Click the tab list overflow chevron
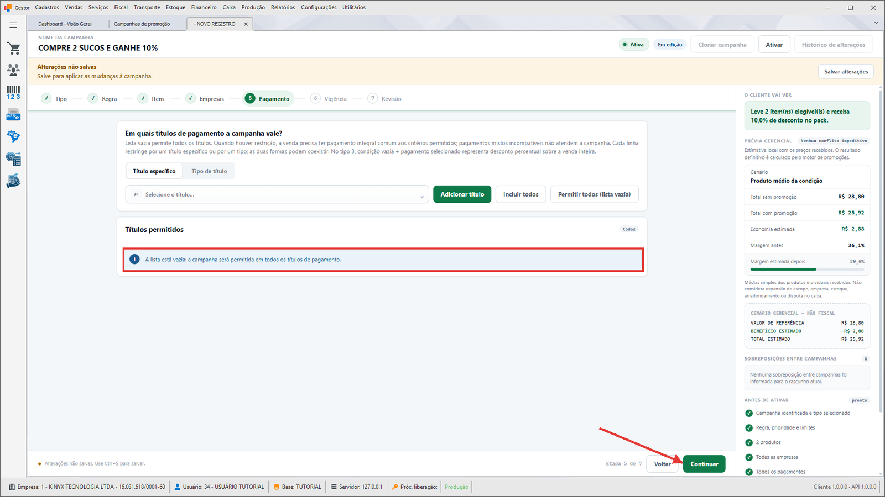Image resolution: width=885 pixels, height=497 pixels. tap(876, 23)
